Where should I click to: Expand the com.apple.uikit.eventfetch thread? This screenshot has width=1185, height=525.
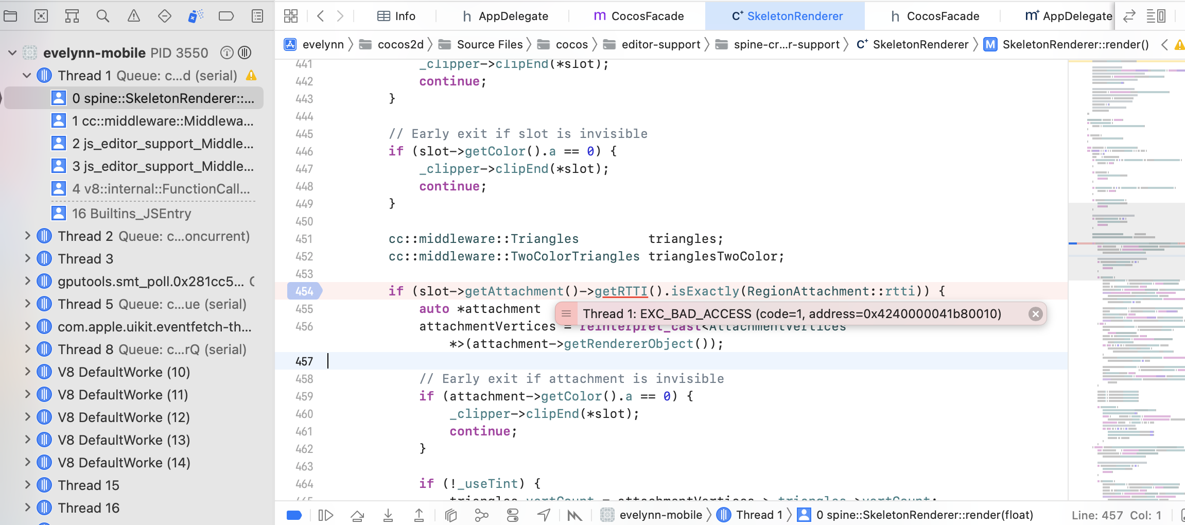[28, 327]
